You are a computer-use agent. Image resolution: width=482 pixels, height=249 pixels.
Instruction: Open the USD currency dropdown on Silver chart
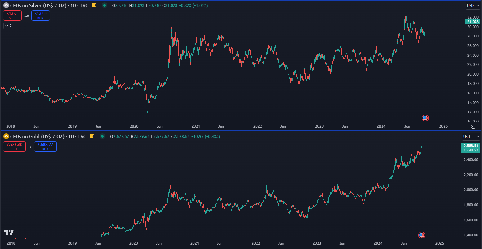tap(473, 5)
